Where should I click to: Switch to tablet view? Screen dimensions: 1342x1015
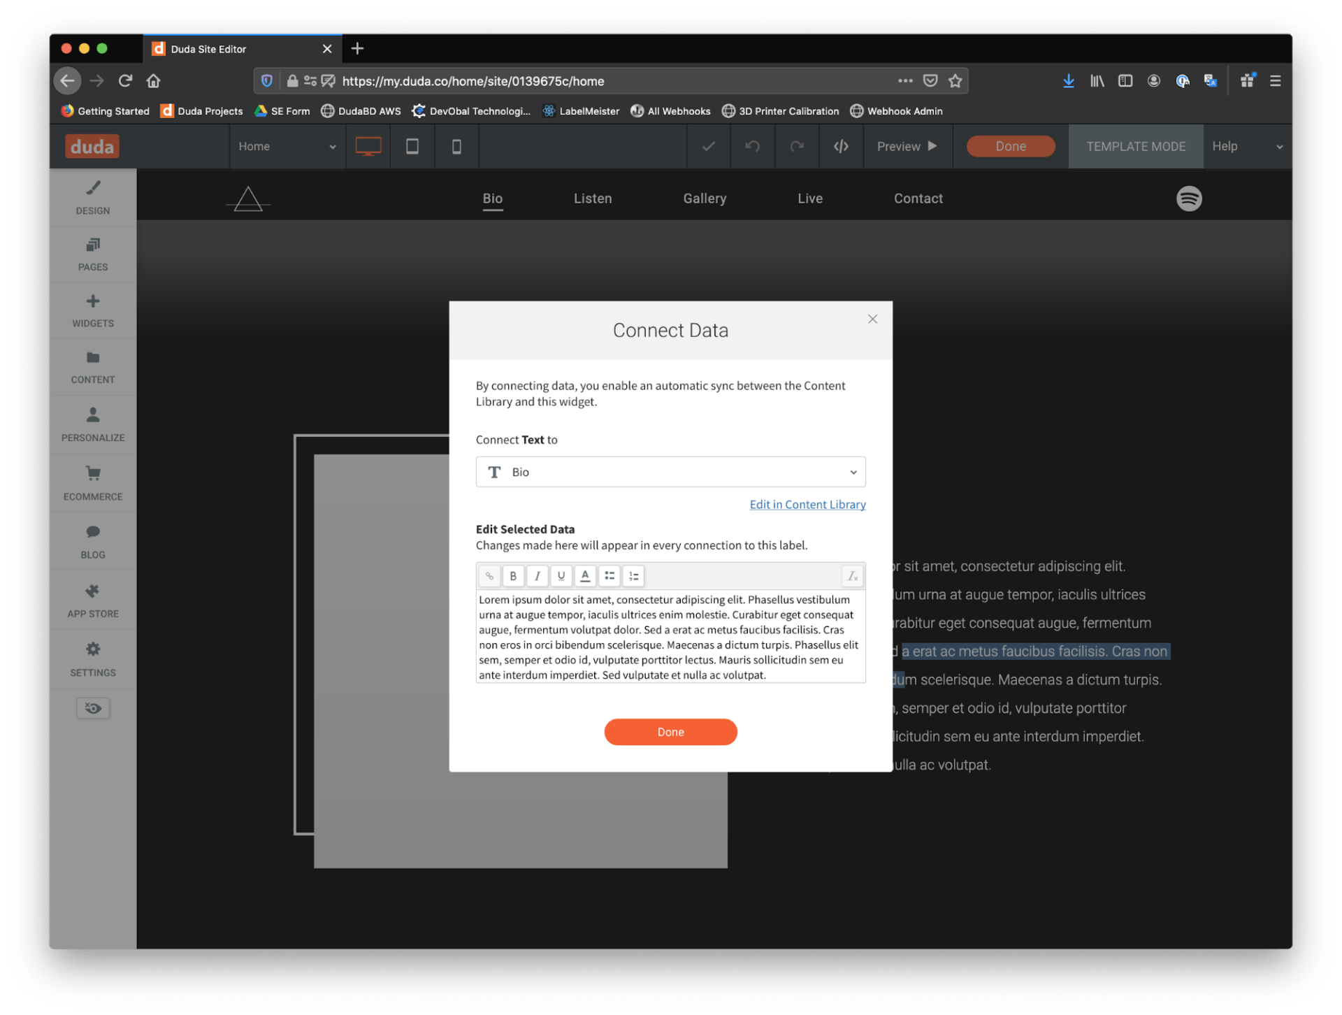(412, 146)
